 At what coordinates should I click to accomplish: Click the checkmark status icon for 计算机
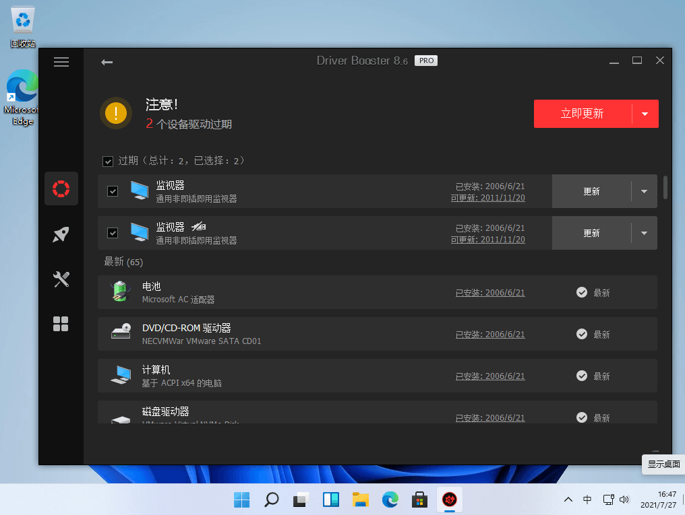pyautogui.click(x=581, y=376)
